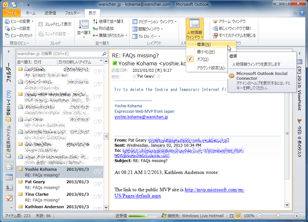This screenshot has height=222, width=308.
Task: Open 送信済みアイテム folder
Action: (x=9, y=142)
